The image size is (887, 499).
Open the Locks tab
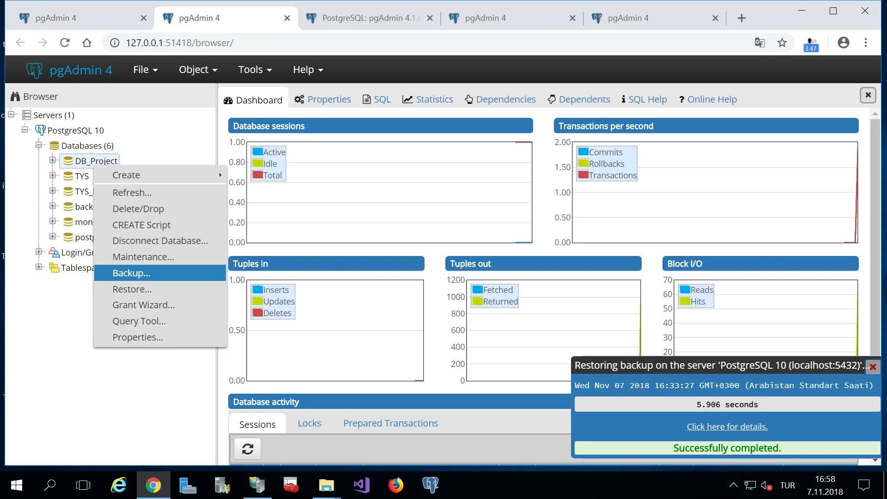309,423
